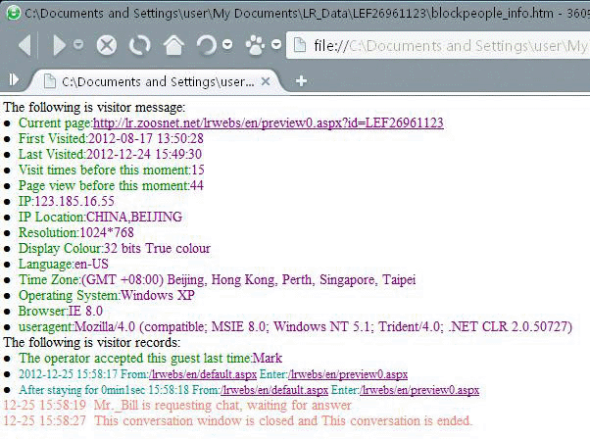Expand the undo closed tab dropdown
This screenshot has width=590, height=439.
tap(227, 44)
